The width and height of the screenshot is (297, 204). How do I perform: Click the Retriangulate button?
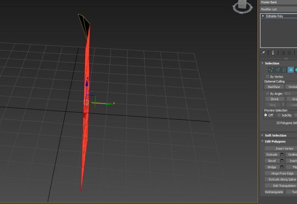274,192
